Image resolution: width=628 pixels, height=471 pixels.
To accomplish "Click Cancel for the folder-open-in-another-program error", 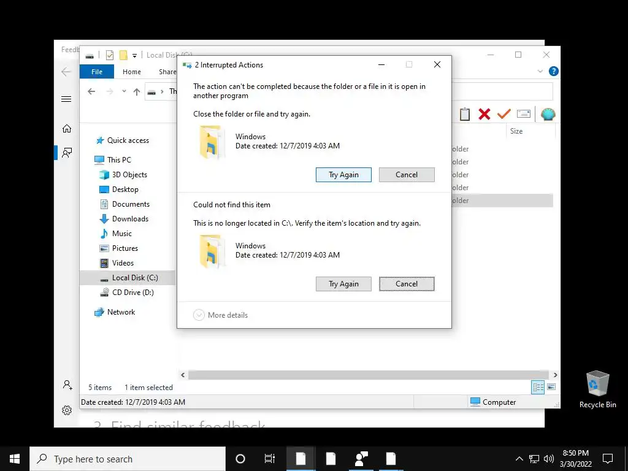I will coord(407,175).
